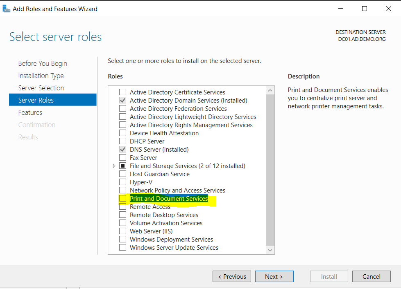
Task: Click the File and Storage Services checkbox
Action: 123,166
